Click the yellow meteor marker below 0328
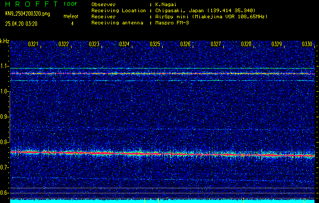 [243, 200]
